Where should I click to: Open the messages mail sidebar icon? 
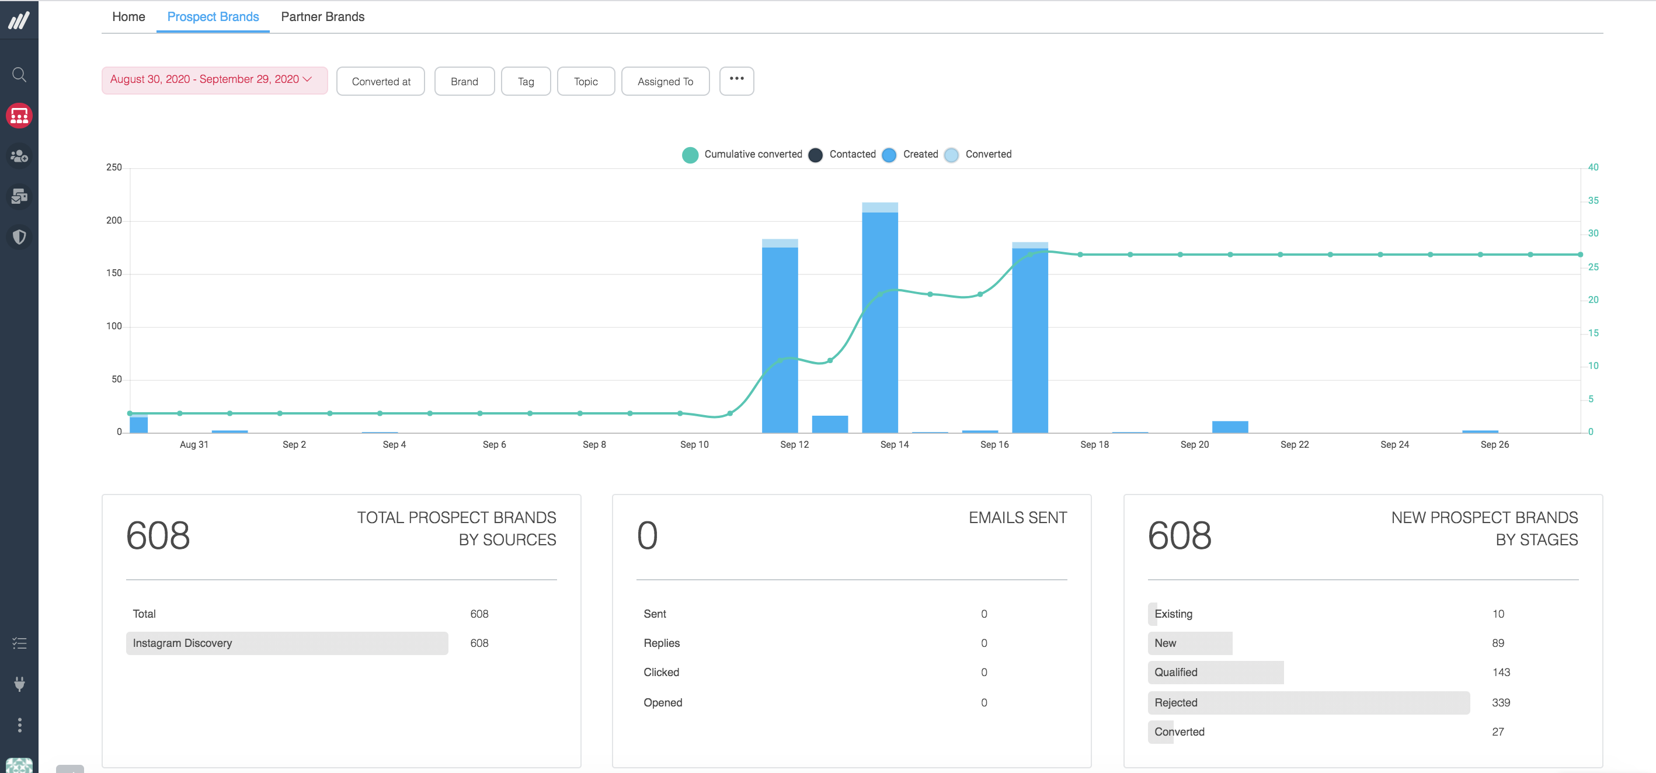pyautogui.click(x=19, y=197)
